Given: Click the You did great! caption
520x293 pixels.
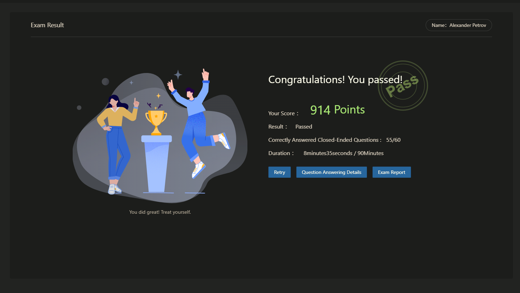Looking at the screenshot, I should [160, 212].
